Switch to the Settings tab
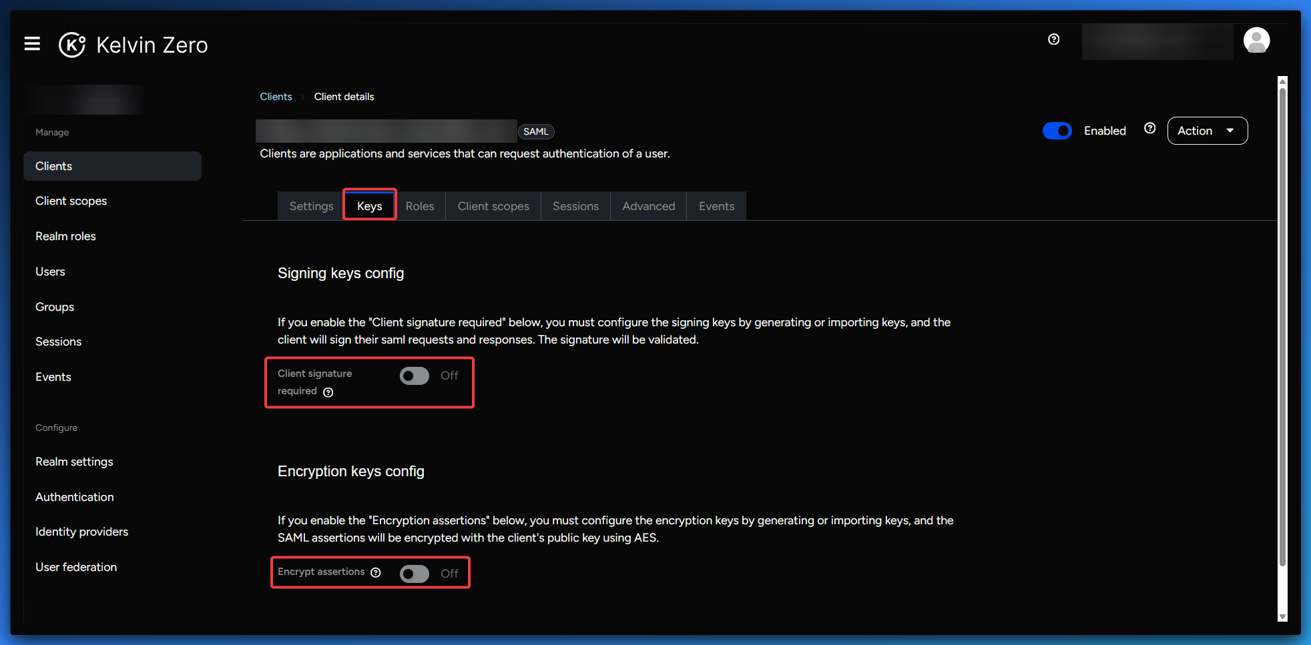The height and width of the screenshot is (645, 1311). [311, 206]
